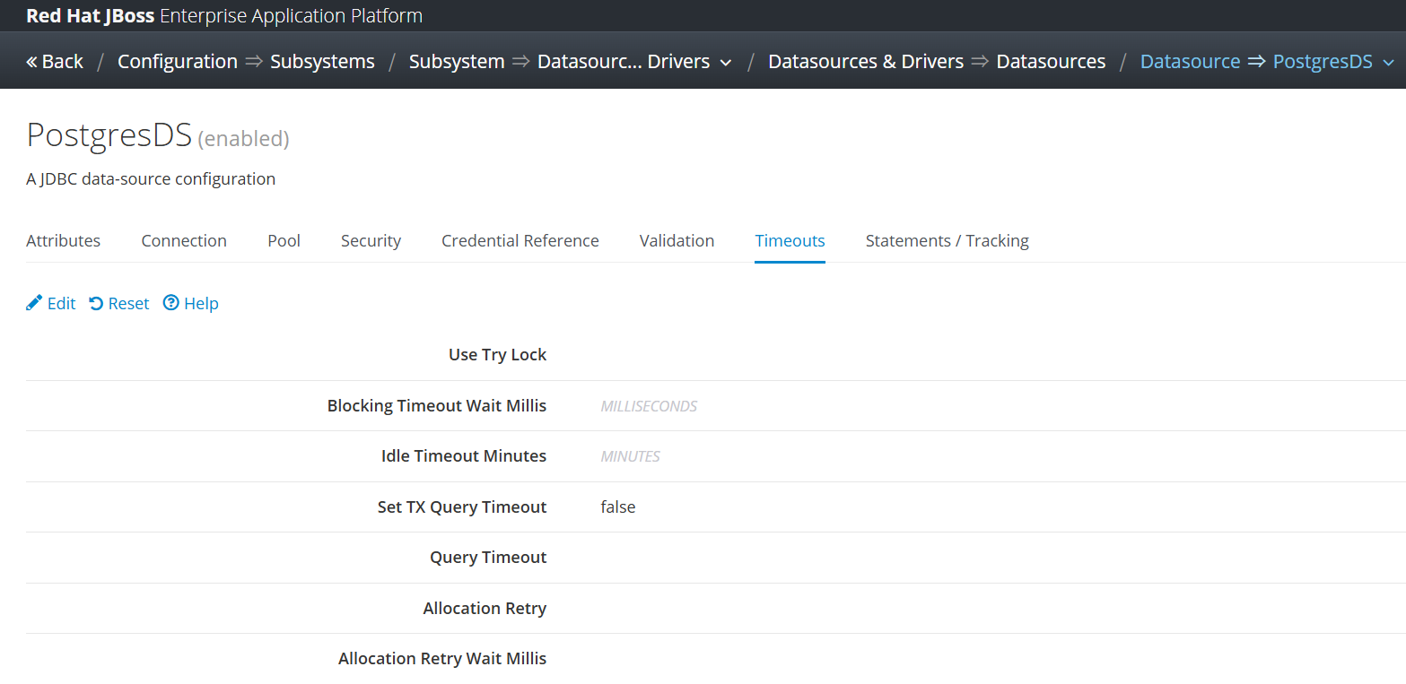Click the Set TX Query Timeout label
Image resolution: width=1406 pixels, height=684 pixels.
462,507
